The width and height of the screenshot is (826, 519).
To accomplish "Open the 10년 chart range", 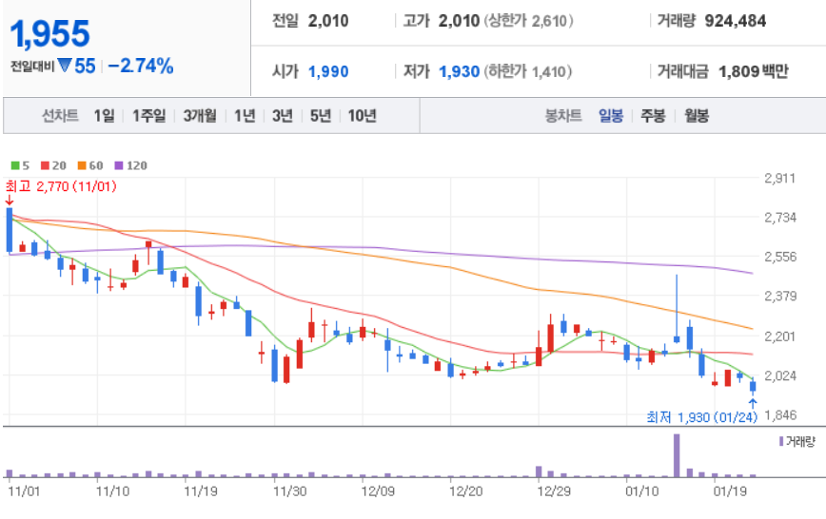I will 362,115.
